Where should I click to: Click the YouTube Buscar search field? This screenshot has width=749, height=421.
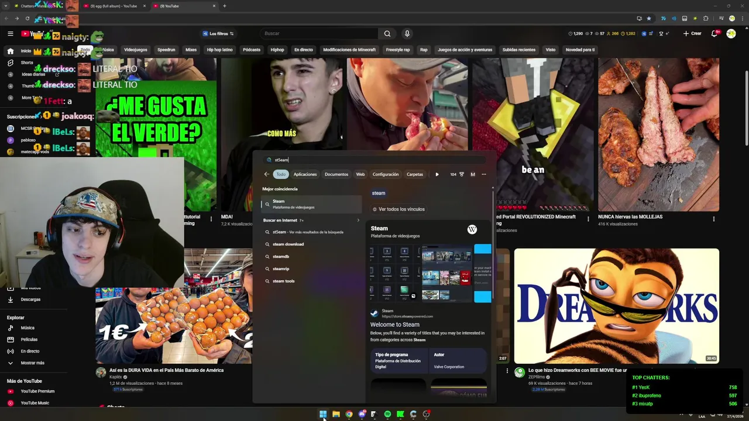(x=319, y=33)
